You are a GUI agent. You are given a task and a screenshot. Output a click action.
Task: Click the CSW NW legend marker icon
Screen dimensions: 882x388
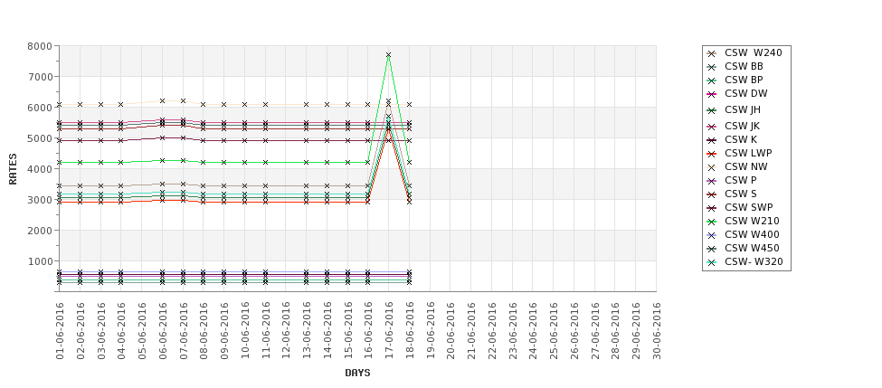pos(712,167)
